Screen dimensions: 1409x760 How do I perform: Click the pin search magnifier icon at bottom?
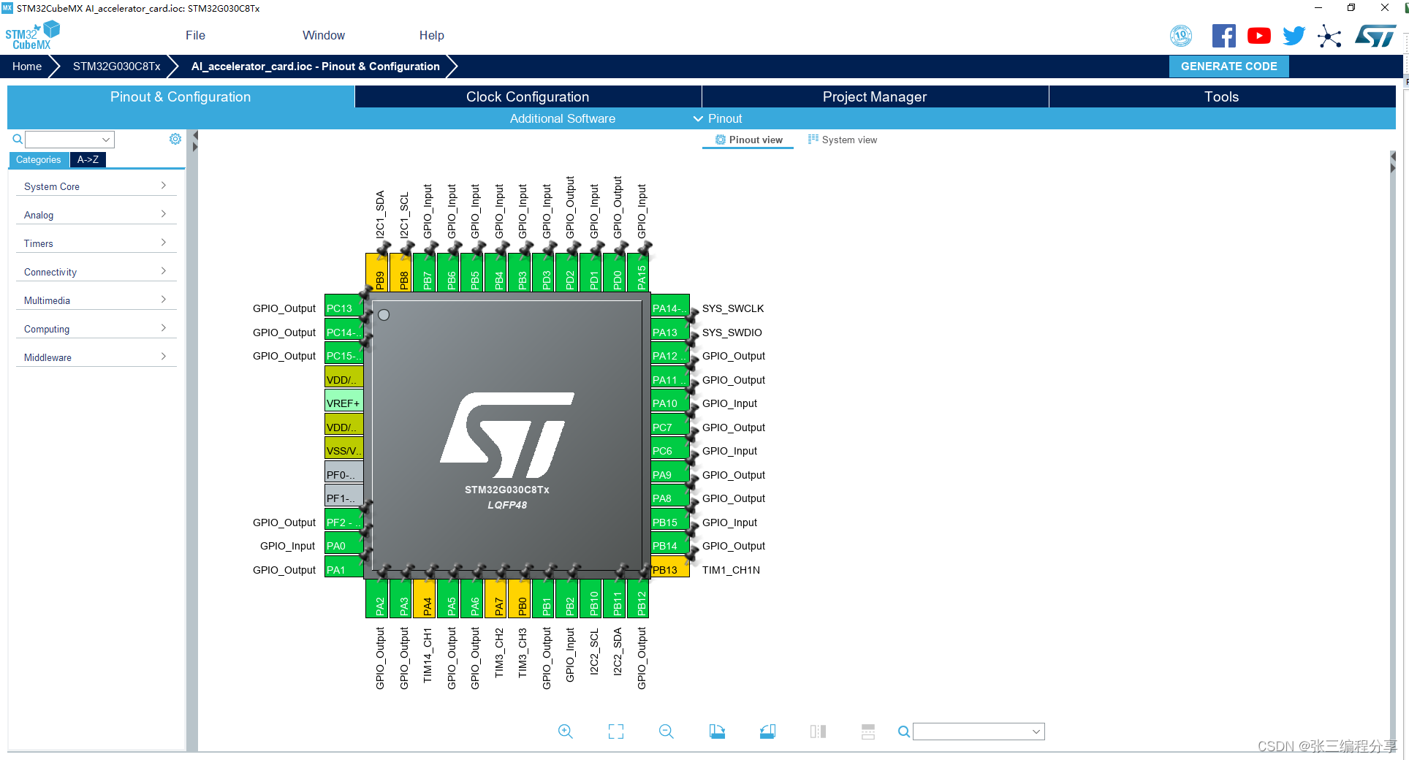(x=904, y=731)
